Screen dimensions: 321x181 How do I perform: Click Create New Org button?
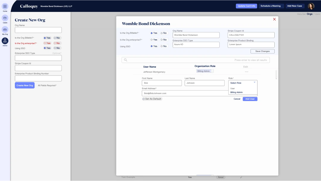click(x=25, y=85)
